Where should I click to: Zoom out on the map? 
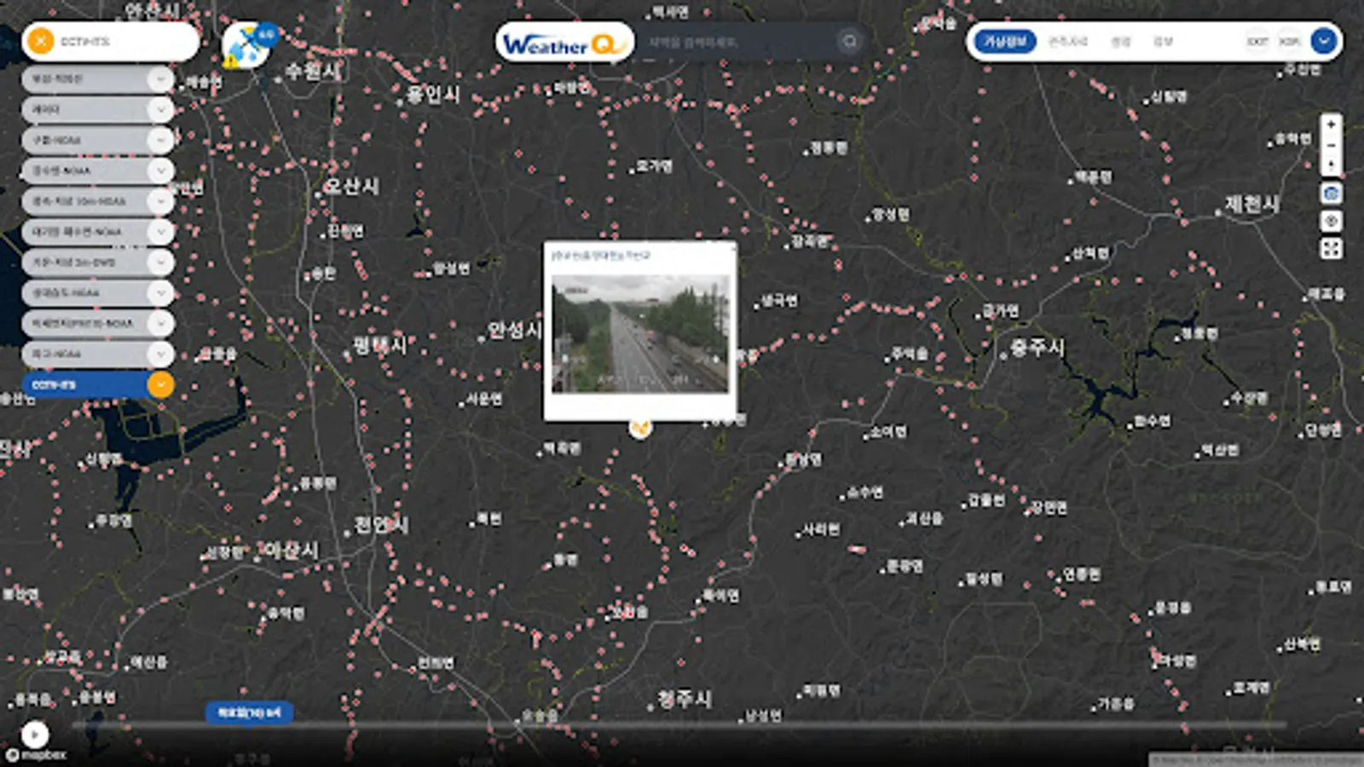[1331, 145]
